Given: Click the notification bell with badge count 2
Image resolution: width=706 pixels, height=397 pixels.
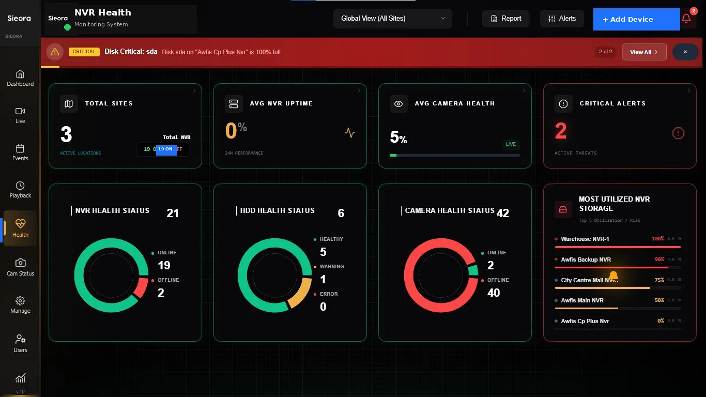Looking at the screenshot, I should (x=686, y=18).
